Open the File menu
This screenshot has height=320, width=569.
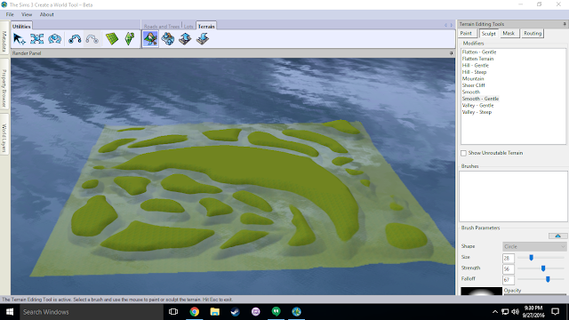click(10, 14)
